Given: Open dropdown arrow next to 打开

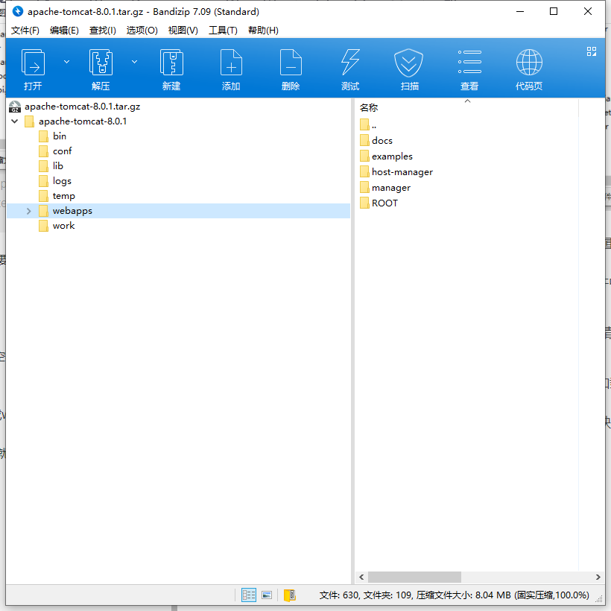Looking at the screenshot, I should 66,62.
